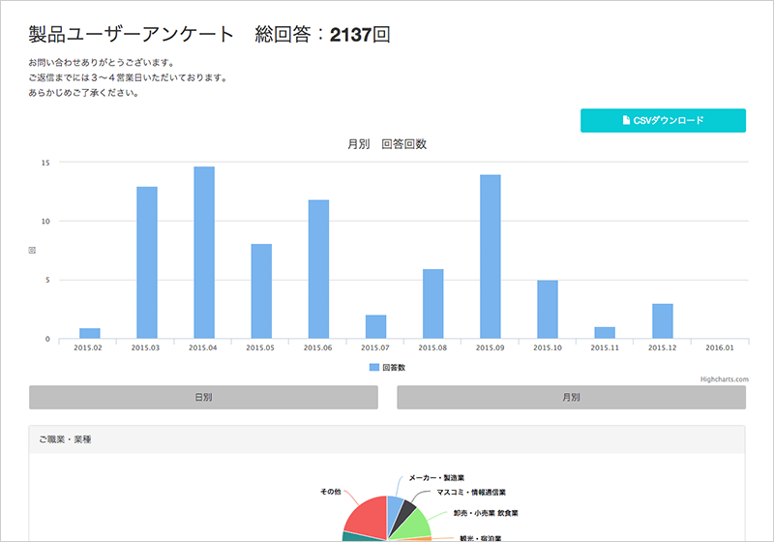Viewport: 774px width, 542px height.
Task: Click the 2015.04 axis label
Action: (203, 347)
